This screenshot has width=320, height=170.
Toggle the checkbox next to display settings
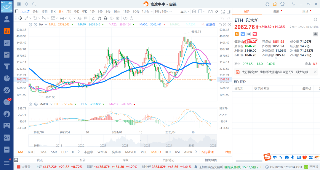200,12
